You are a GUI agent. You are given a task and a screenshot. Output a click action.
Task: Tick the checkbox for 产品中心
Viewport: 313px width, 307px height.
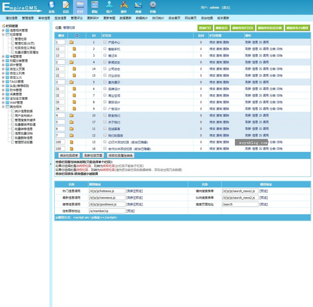pyautogui.click(x=105, y=42)
